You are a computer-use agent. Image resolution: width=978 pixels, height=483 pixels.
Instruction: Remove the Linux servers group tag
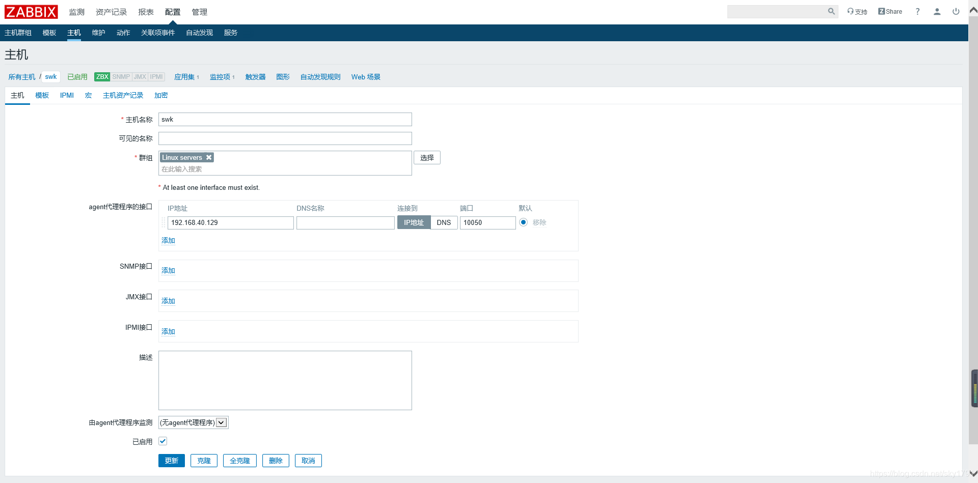point(209,157)
